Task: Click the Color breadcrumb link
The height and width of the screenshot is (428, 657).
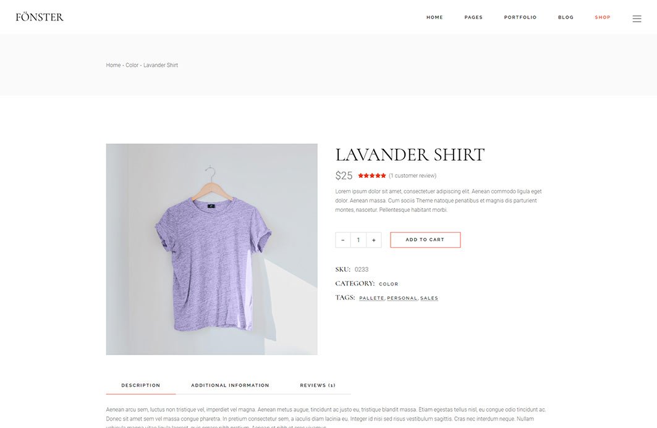Action: (132, 65)
